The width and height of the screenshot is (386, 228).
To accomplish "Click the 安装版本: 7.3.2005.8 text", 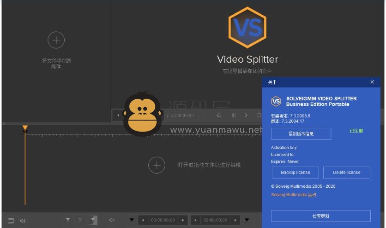I will click(x=290, y=116).
